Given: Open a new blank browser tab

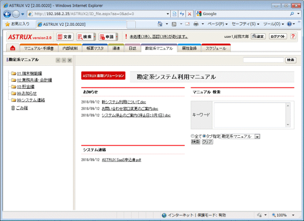Looking at the screenshot, I should 131,25.
